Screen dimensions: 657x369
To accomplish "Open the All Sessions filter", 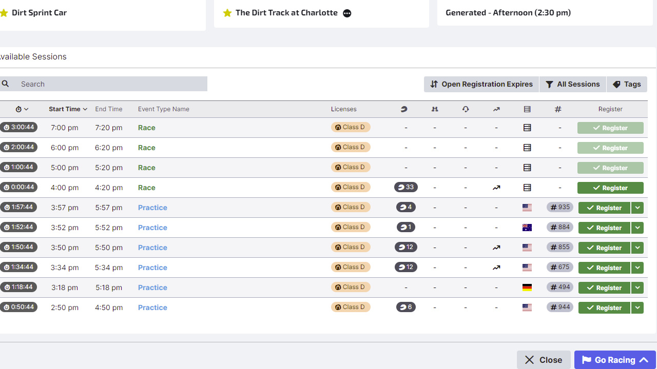I will (573, 84).
